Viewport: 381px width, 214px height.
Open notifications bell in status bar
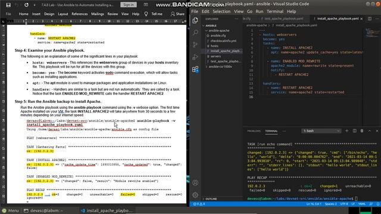click(x=378, y=204)
